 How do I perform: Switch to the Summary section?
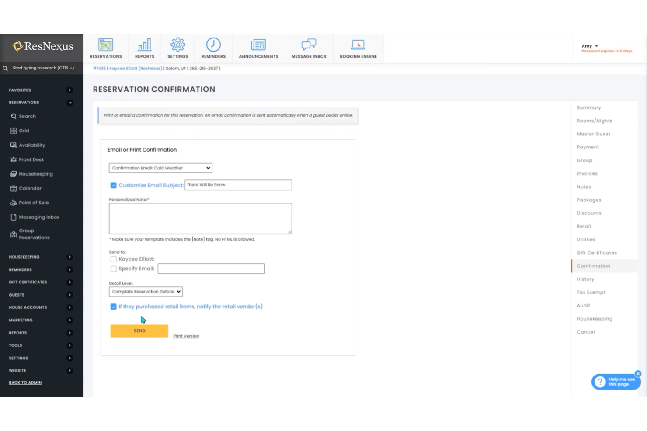pos(588,107)
